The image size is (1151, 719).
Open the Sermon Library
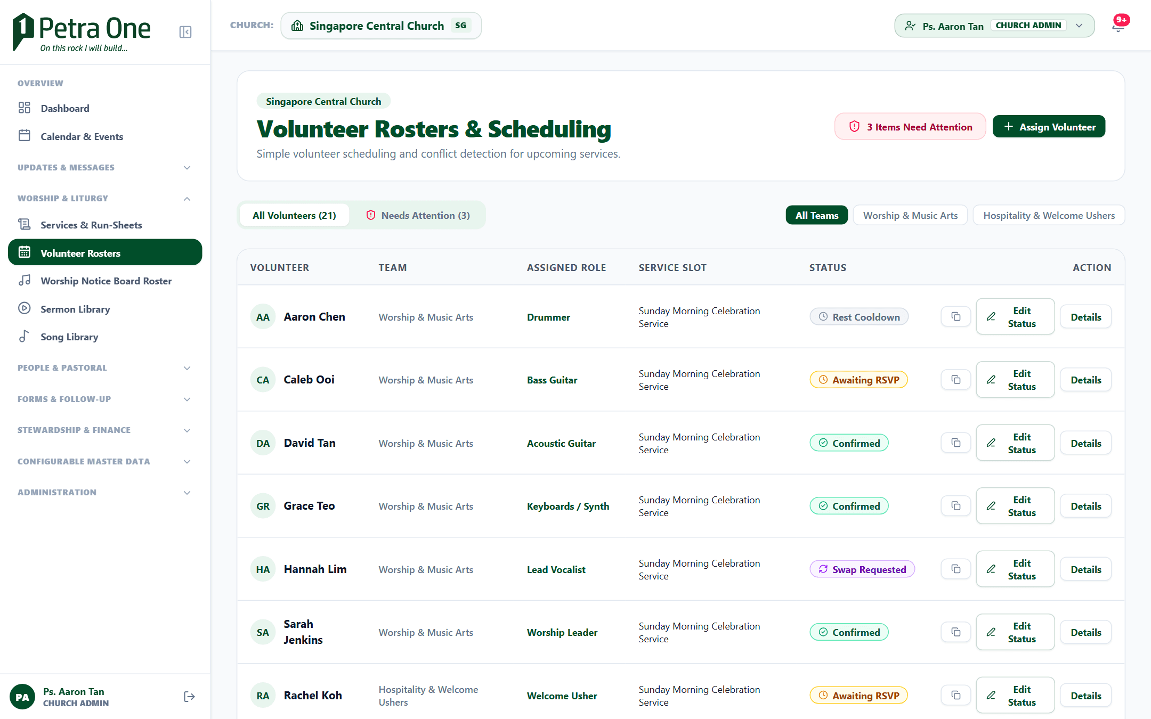click(x=105, y=309)
